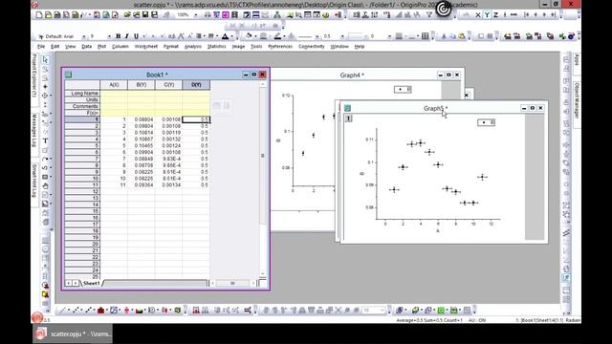
Task: Set column as Y with the Y icon
Action: [487, 15]
